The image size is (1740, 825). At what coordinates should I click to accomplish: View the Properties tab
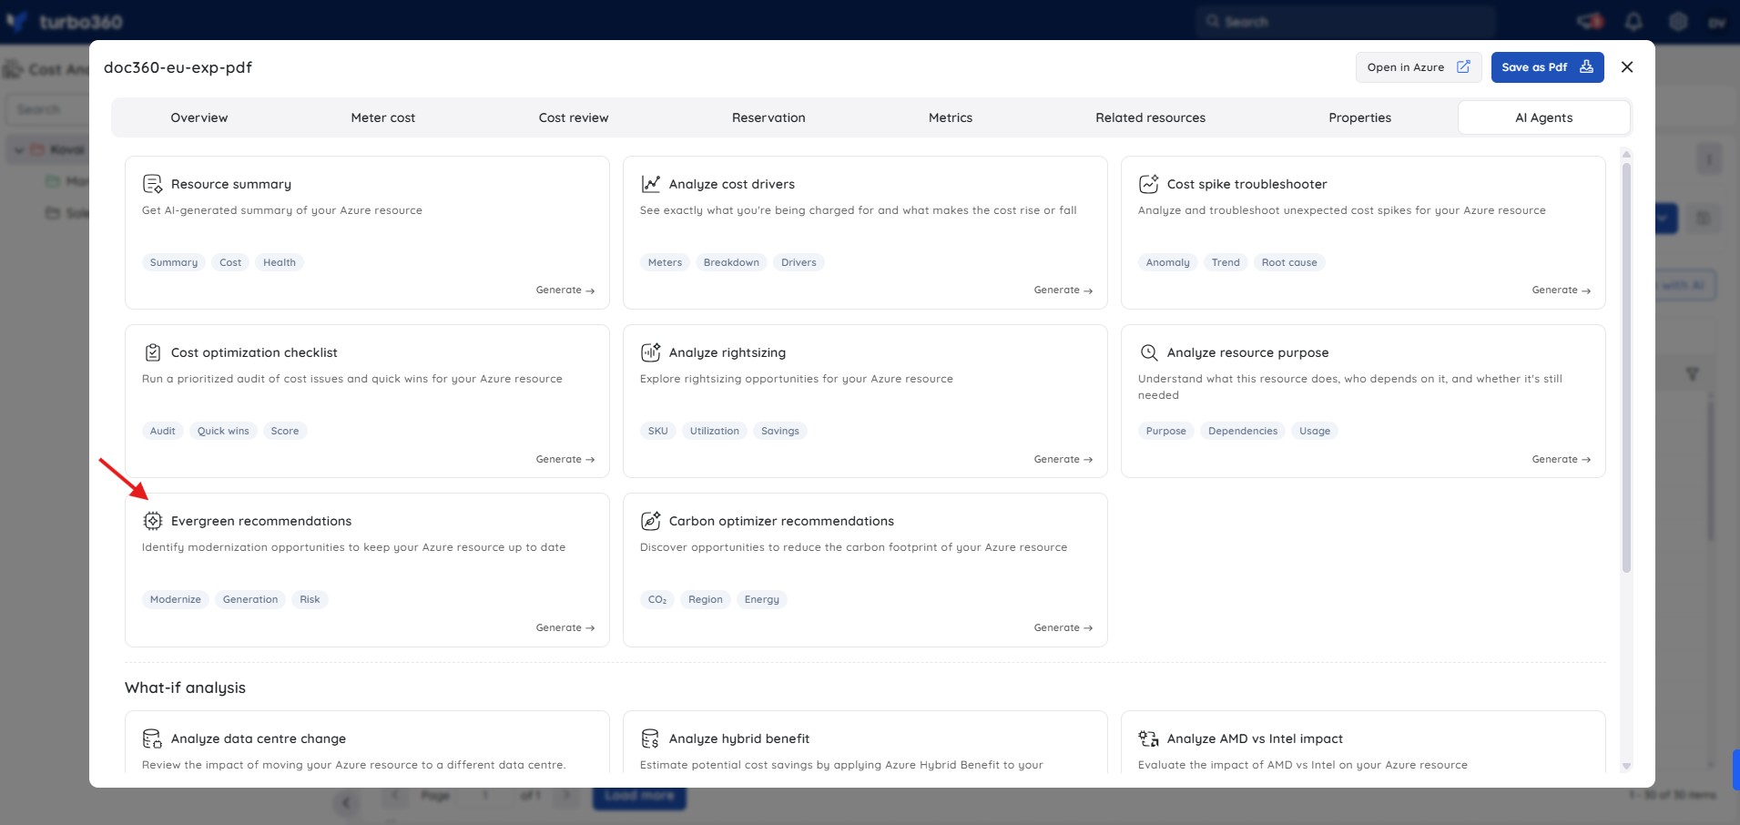coord(1360,117)
